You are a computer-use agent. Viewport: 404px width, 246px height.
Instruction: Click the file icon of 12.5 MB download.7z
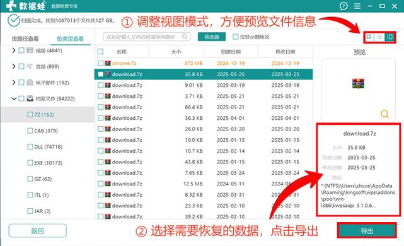pos(108,184)
